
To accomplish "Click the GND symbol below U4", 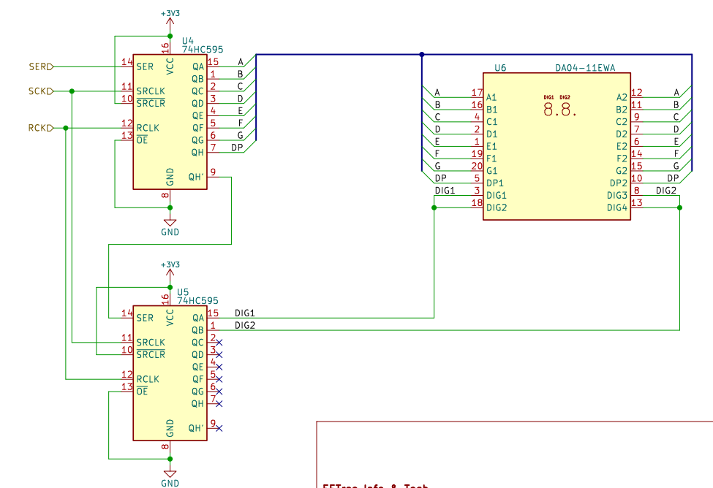I will [x=170, y=224].
